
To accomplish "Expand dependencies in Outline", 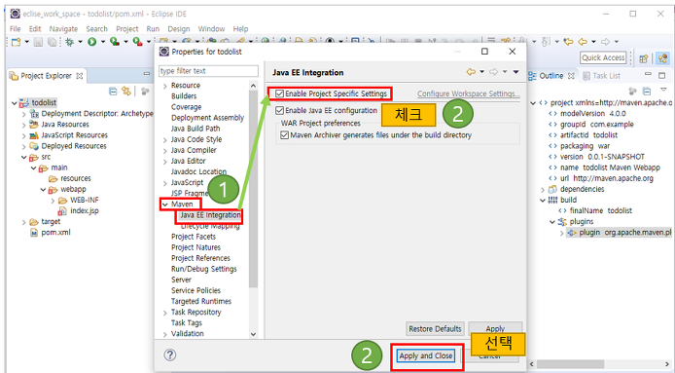I will (x=544, y=190).
